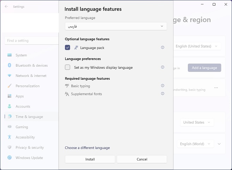Click the Supplemental fonts icon
This screenshot has height=170, width=232.
coord(67,94)
